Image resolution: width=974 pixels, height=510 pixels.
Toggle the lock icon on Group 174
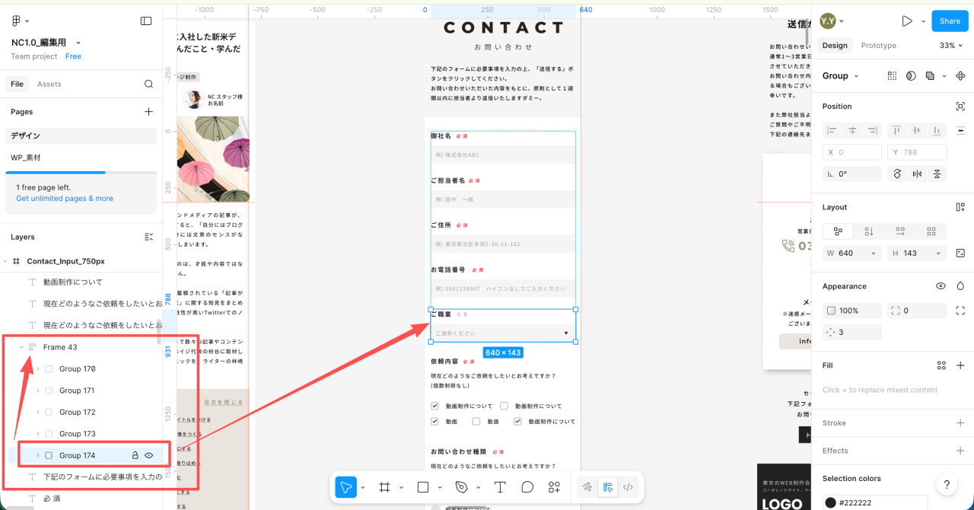pos(135,455)
